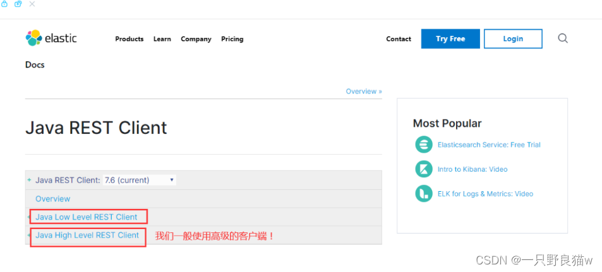Open Intro to Kibana: Video link

pos(473,169)
